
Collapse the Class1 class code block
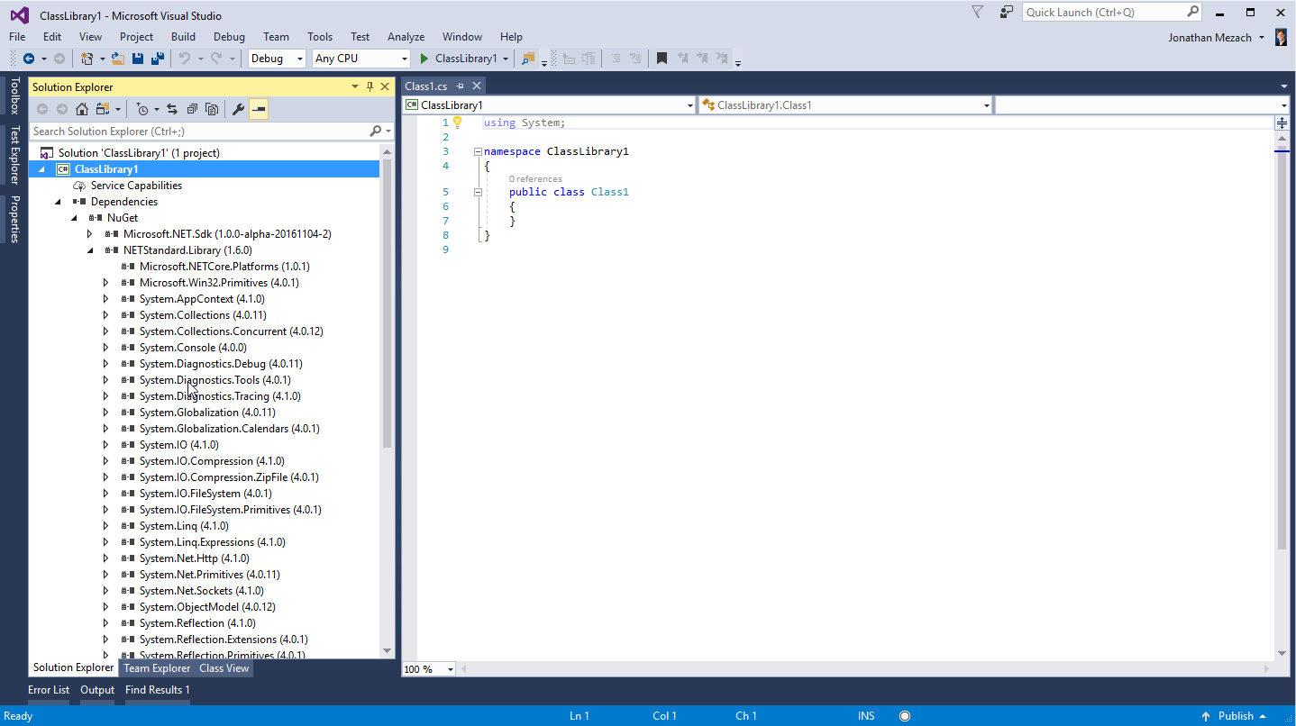point(478,192)
